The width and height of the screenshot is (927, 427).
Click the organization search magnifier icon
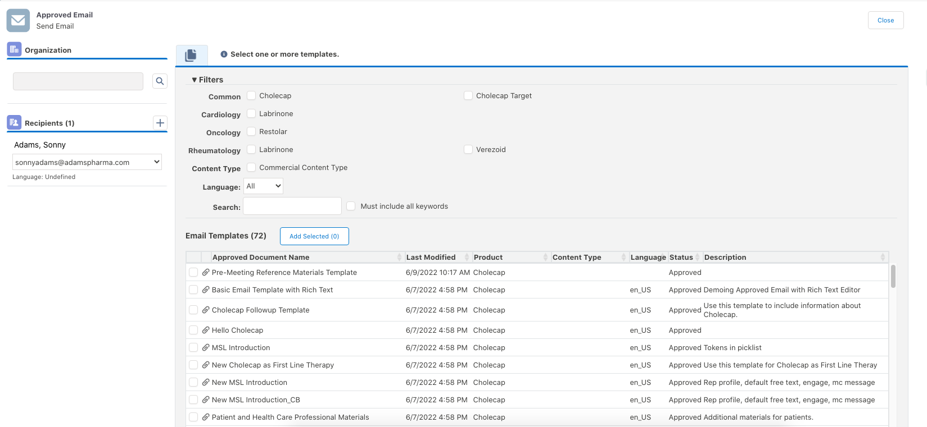click(x=160, y=81)
